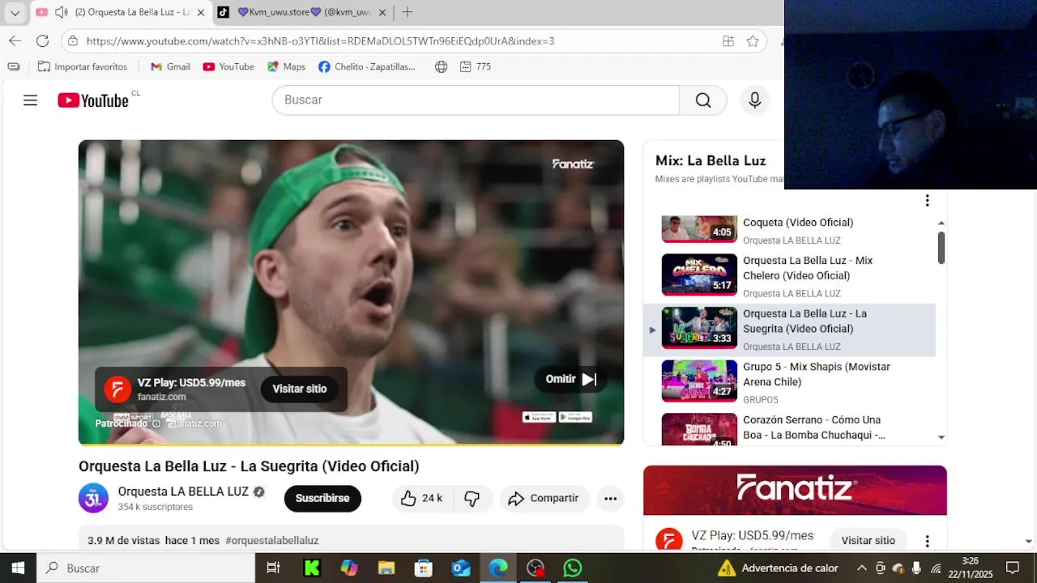This screenshot has width=1037, height=583.
Task: Close the Orquesta La Bella Luz tab
Action: click(x=201, y=12)
